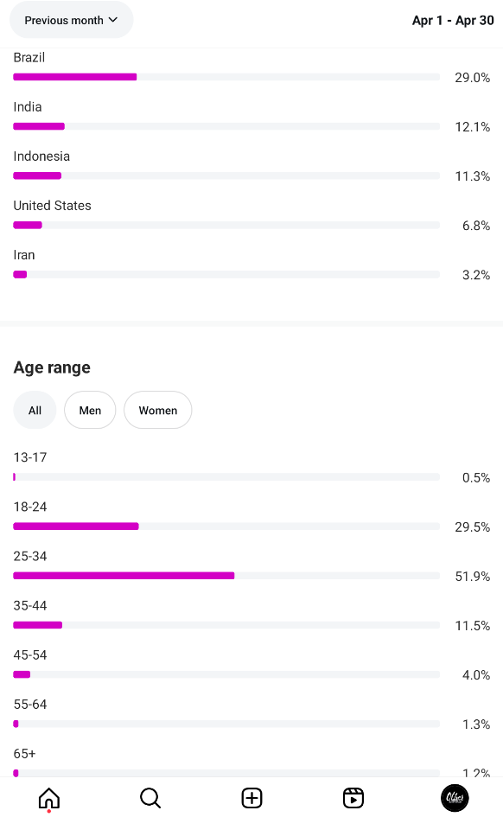Click the 29.0% Brazil value

click(x=472, y=78)
